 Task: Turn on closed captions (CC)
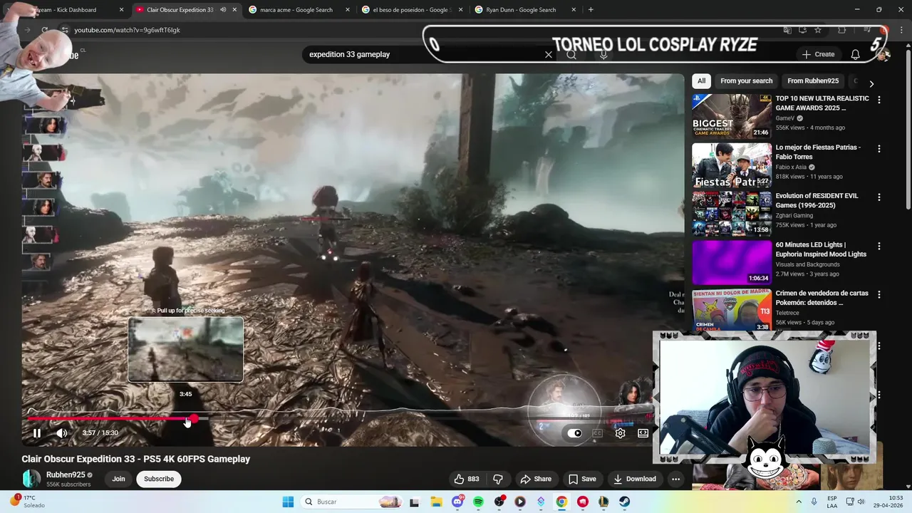(597, 432)
